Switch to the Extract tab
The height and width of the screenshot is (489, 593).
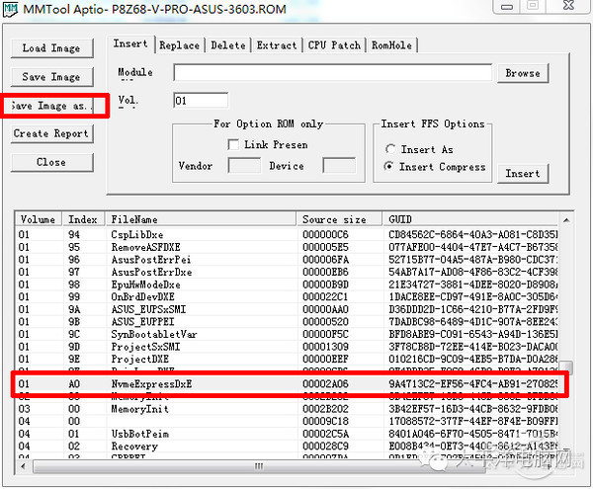[276, 45]
